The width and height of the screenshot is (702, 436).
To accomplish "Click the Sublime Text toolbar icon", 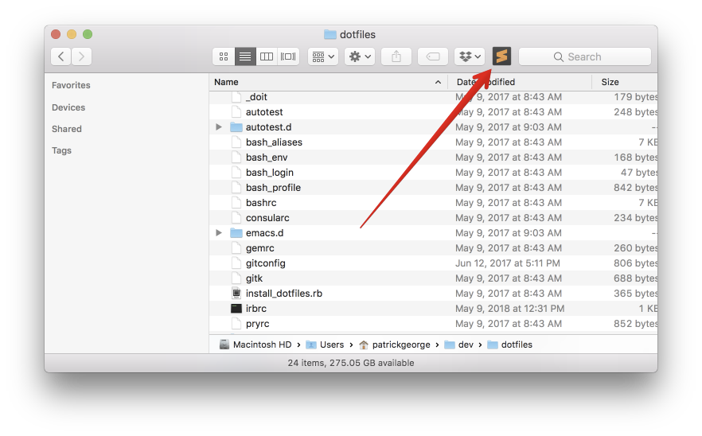I will click(501, 56).
